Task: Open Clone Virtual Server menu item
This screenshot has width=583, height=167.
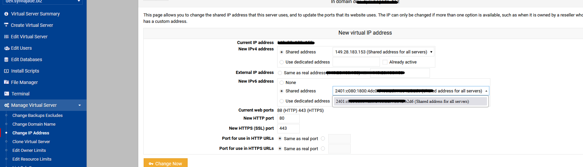Action: pos(31,142)
